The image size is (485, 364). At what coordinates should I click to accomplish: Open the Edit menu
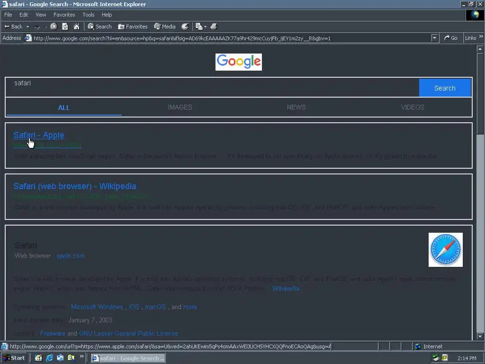point(24,15)
